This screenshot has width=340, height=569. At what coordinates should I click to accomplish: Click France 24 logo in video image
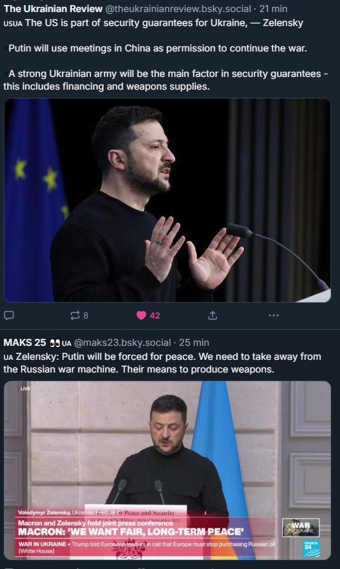[311, 549]
